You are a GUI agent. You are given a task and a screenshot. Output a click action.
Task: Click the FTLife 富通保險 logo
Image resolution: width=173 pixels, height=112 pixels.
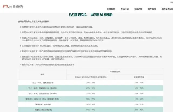pyautogui.click(x=13, y=6)
